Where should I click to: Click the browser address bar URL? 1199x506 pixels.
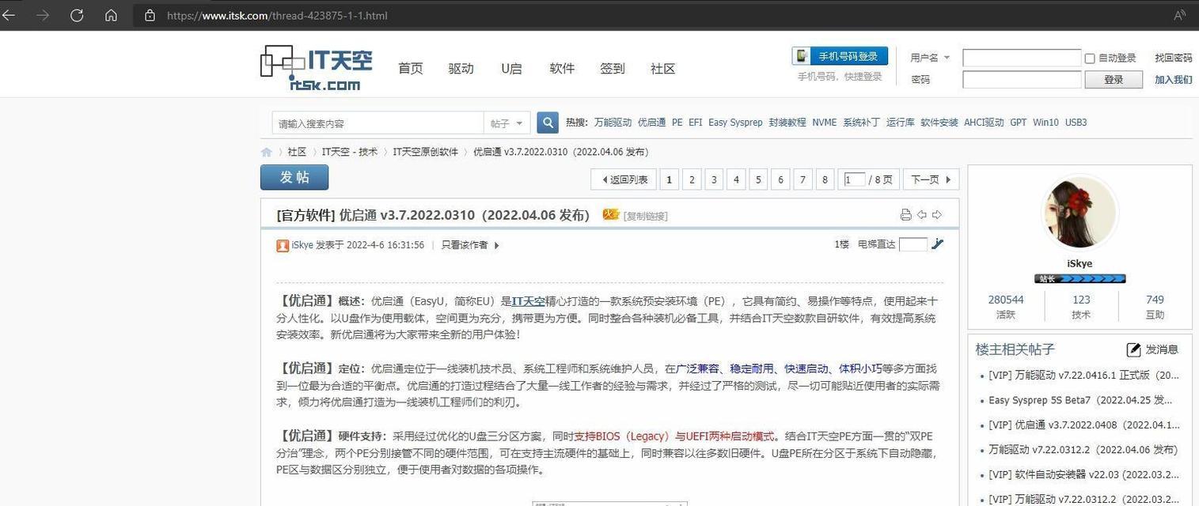[277, 15]
